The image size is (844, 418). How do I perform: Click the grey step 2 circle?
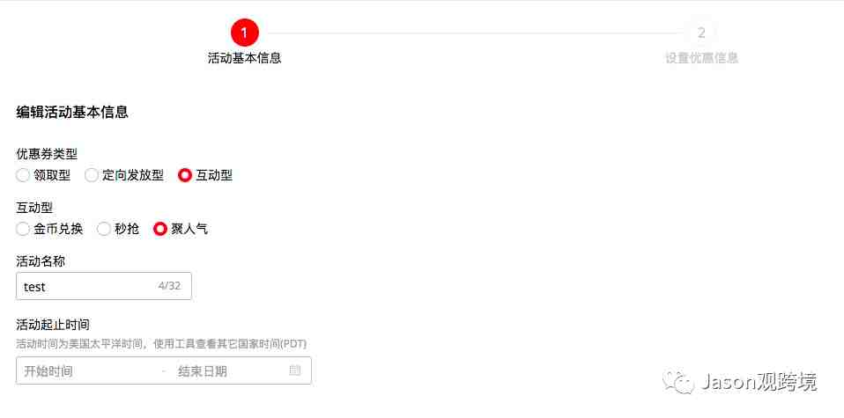click(x=700, y=33)
